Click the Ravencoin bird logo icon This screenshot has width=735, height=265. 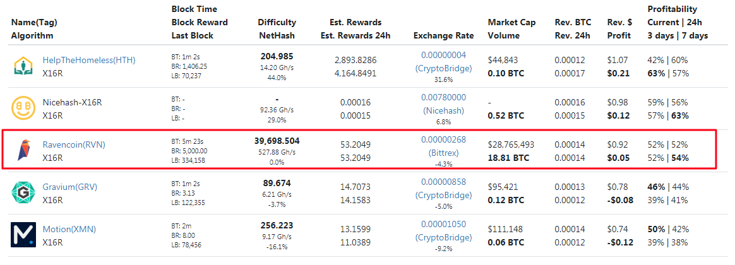tap(23, 150)
